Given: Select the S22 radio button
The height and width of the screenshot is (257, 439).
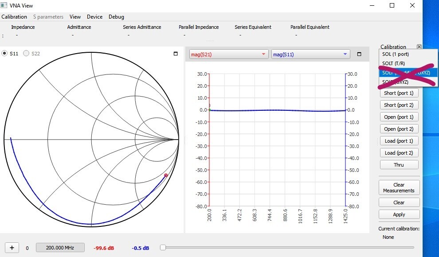Looking at the screenshot, I should (x=26, y=54).
